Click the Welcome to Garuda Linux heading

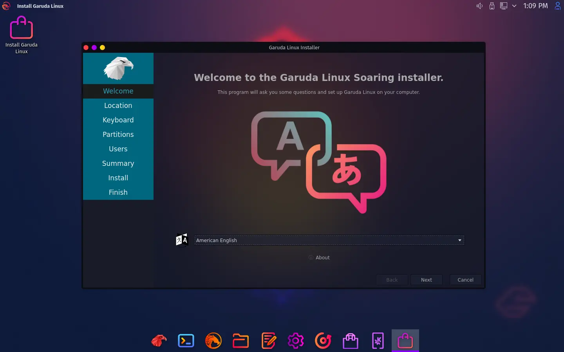[319, 77]
